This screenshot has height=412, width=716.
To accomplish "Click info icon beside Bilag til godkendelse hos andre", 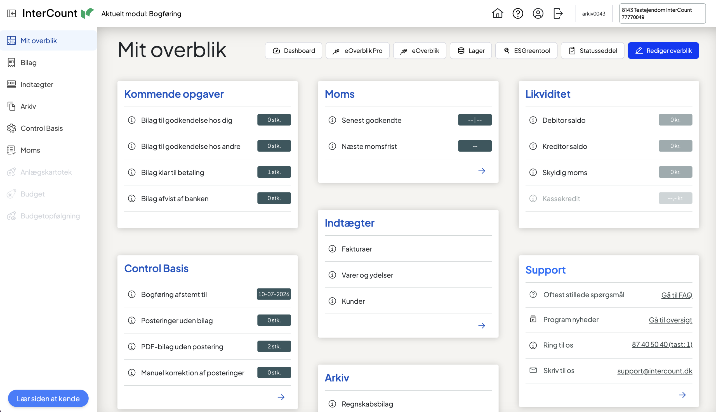I will (132, 146).
